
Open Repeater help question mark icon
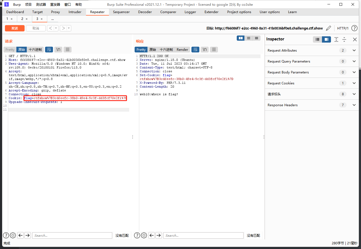pyautogui.click(x=354, y=28)
